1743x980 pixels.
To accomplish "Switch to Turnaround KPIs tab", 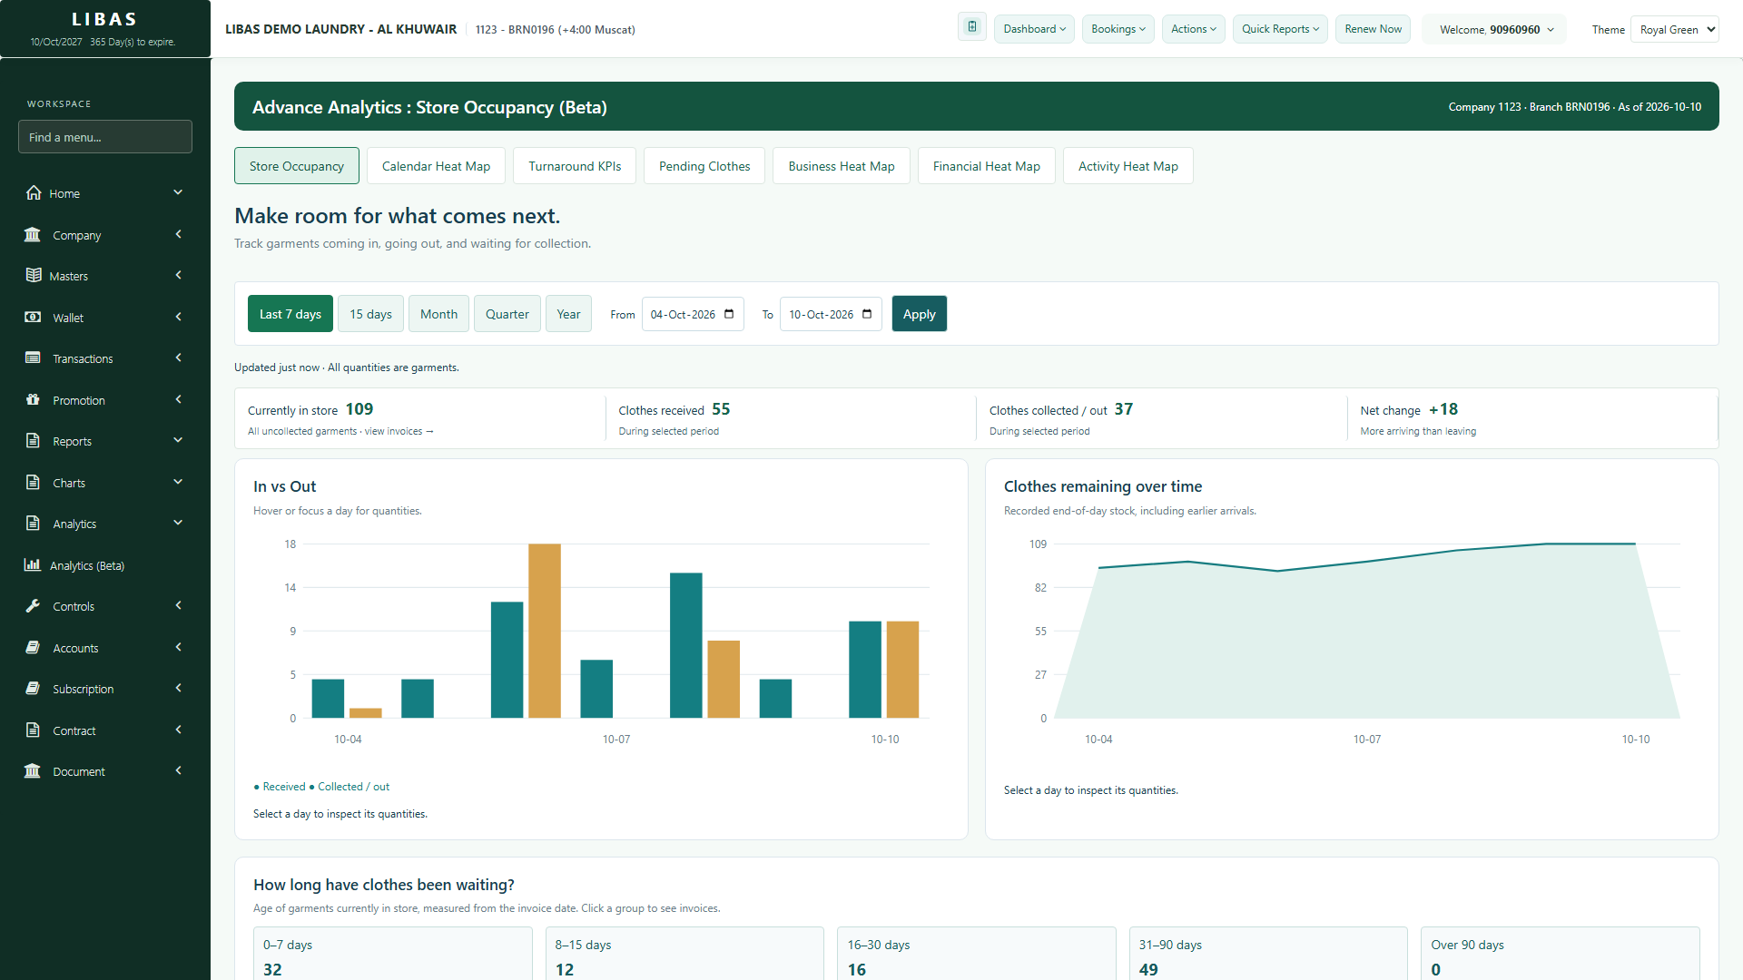I will coord(575,166).
